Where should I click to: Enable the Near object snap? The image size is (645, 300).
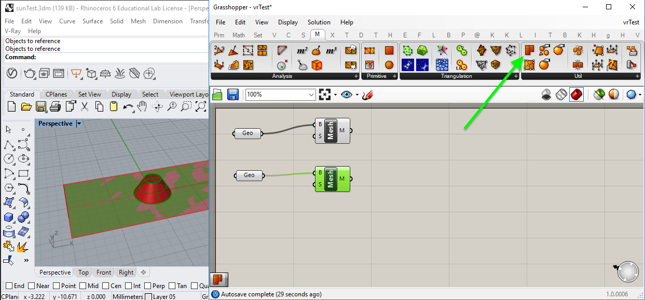(32, 285)
